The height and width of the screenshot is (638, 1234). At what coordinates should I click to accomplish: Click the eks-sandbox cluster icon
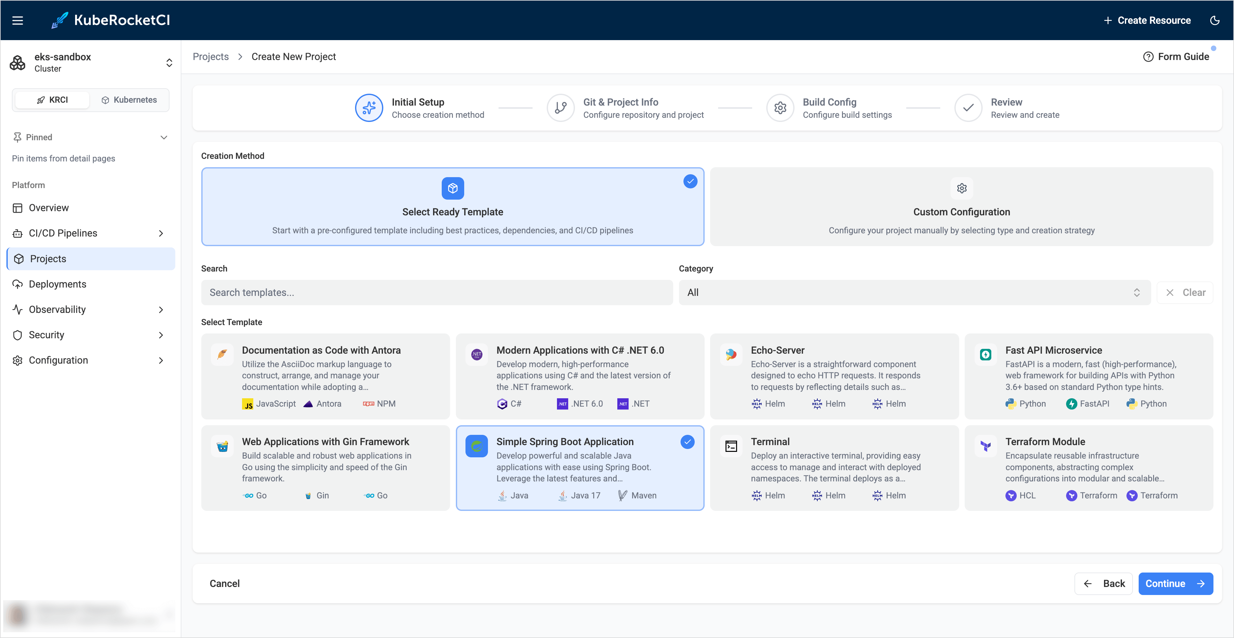coord(18,63)
